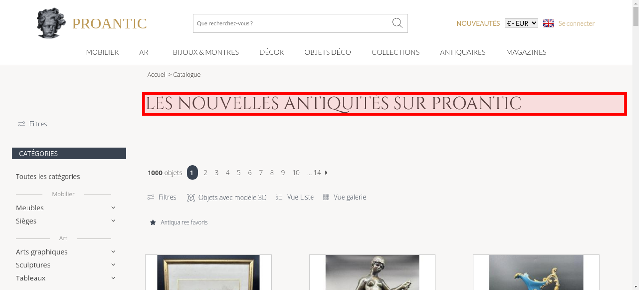The height and width of the screenshot is (290, 639).
Task: Switch language via the UK flag icon
Action: coord(548,23)
